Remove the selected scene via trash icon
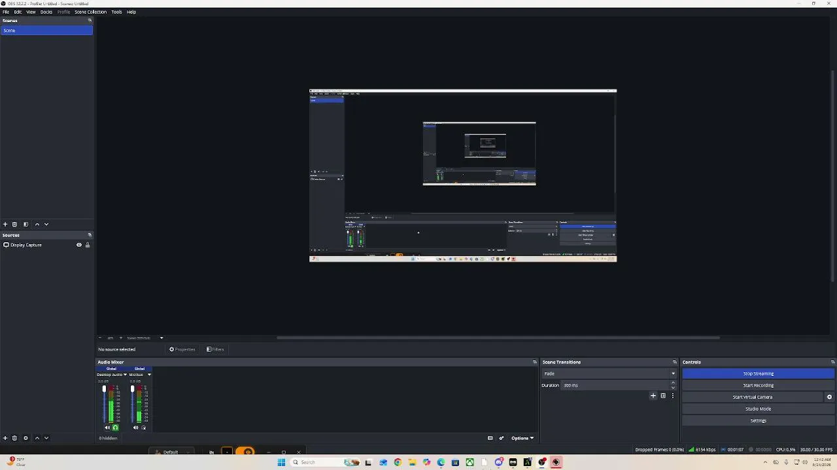This screenshot has width=837, height=470. pyautogui.click(x=14, y=224)
